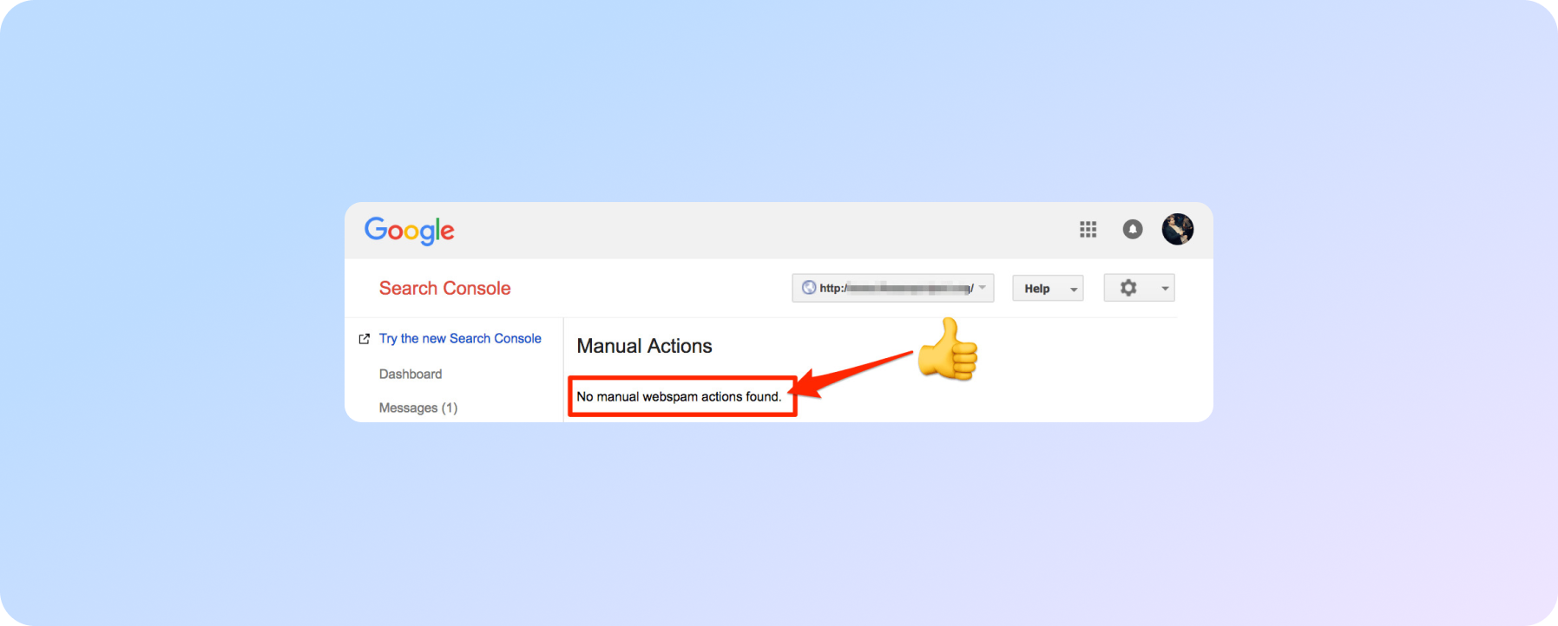The height and width of the screenshot is (626, 1558).
Task: Open the notifications bell
Action: 1132,229
